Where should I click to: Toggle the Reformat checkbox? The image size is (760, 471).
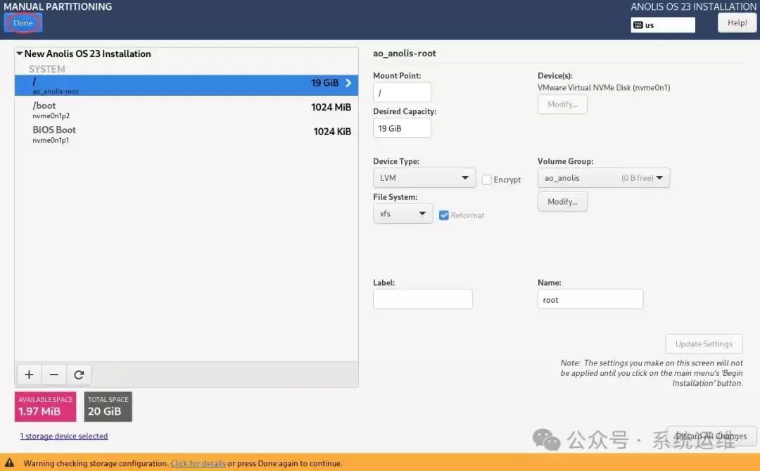point(444,215)
